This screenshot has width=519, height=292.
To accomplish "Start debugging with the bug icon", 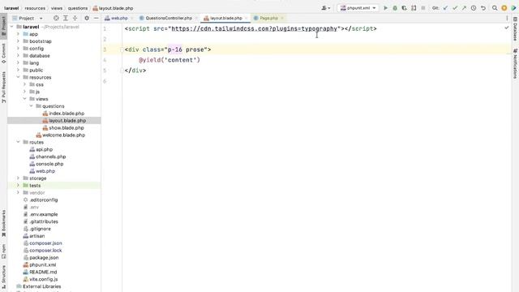I will click(395, 8).
